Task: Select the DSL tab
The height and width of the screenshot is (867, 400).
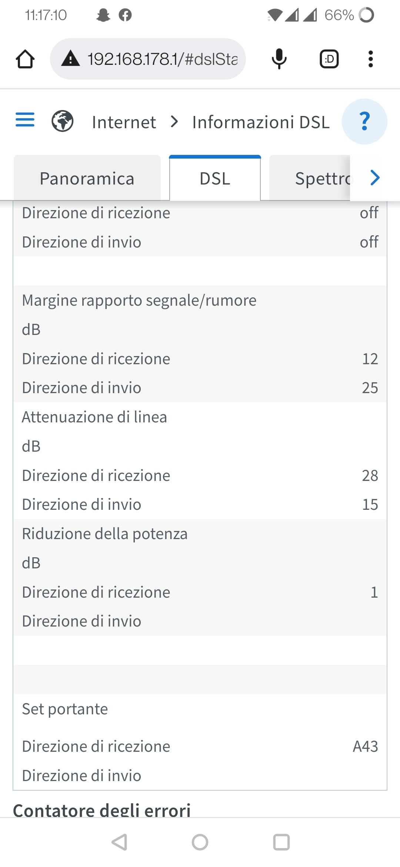Action: [215, 179]
